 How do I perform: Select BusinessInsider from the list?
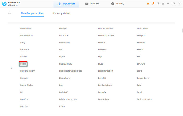(x=144, y=99)
